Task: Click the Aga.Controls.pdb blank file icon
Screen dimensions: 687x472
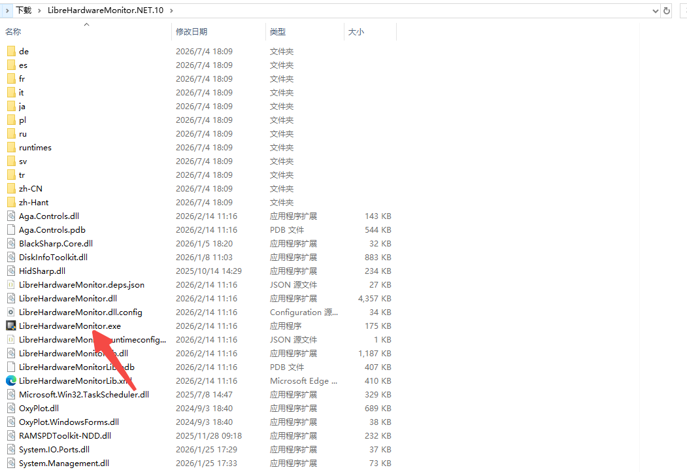Action: 11,229
